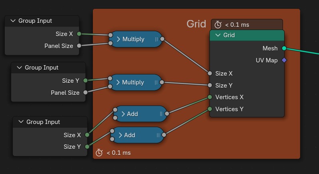
Task: Click Size Y socket in Group Input lacking Panel Size
Action: (x=87, y=147)
